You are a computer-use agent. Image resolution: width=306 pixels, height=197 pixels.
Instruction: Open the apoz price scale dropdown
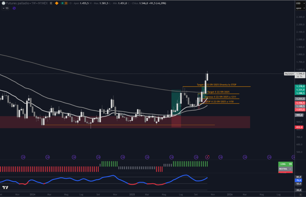(x=298, y=8)
